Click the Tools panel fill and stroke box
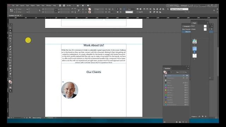Viewport: 226px width, 127px height. point(10,82)
